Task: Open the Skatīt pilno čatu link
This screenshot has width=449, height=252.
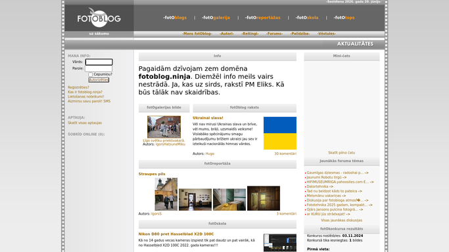Action: point(341,153)
